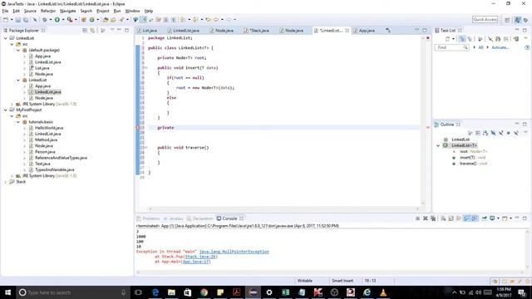Click Remove Launch icon in Console
The image size is (532, 299).
click(426, 218)
